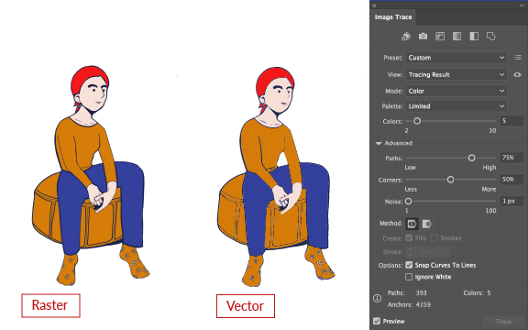The width and height of the screenshot is (528, 330).
Task: Click the Stroke width stepper
Action: [410, 252]
